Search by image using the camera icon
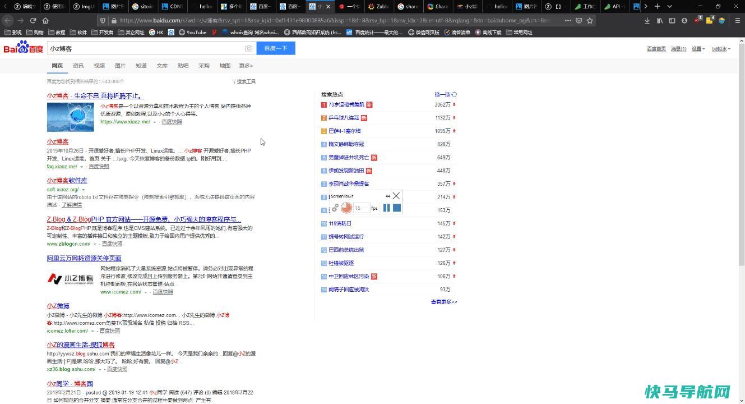The height and width of the screenshot is (404, 745). click(x=248, y=48)
